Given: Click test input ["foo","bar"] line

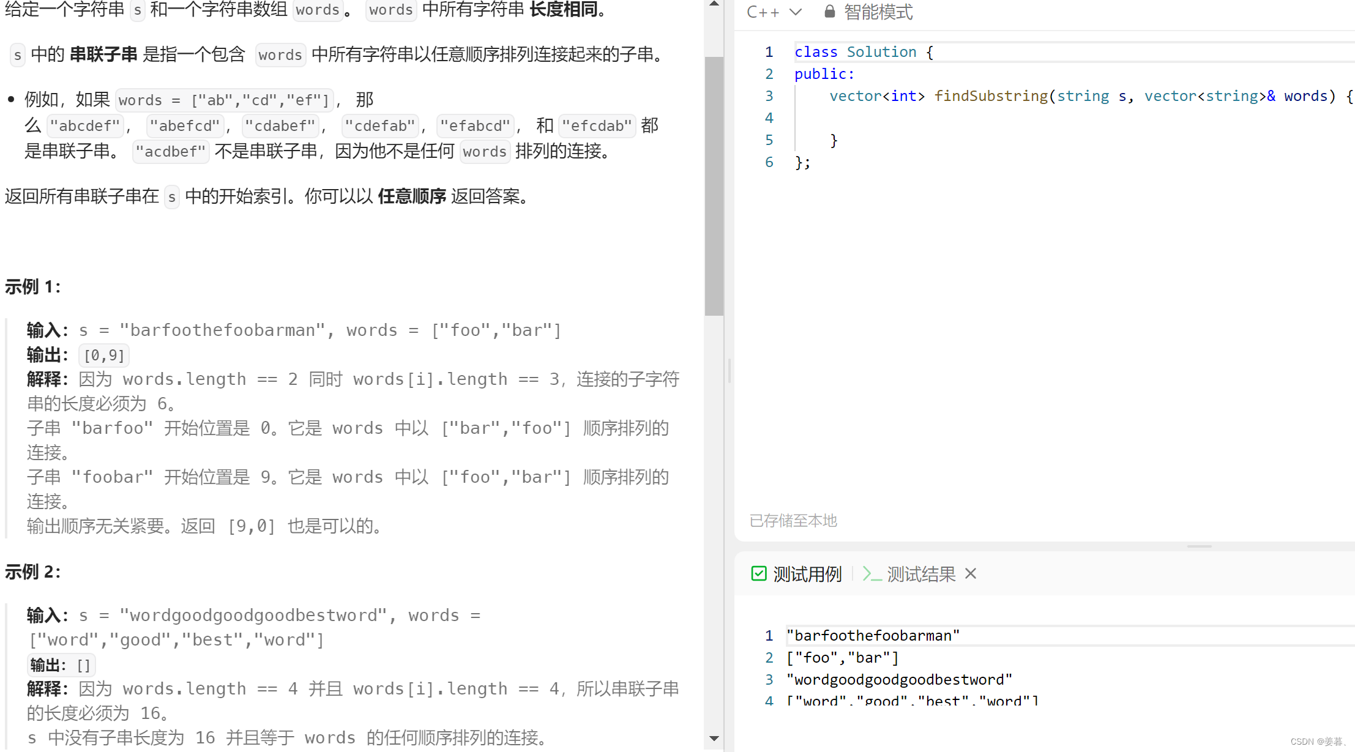Looking at the screenshot, I should click(843, 658).
